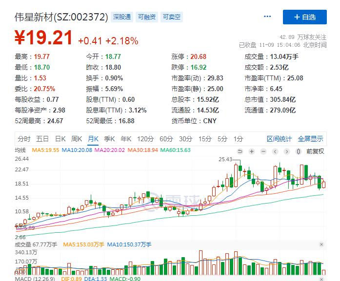Click the MA20:20.02 moving average label

point(109,150)
